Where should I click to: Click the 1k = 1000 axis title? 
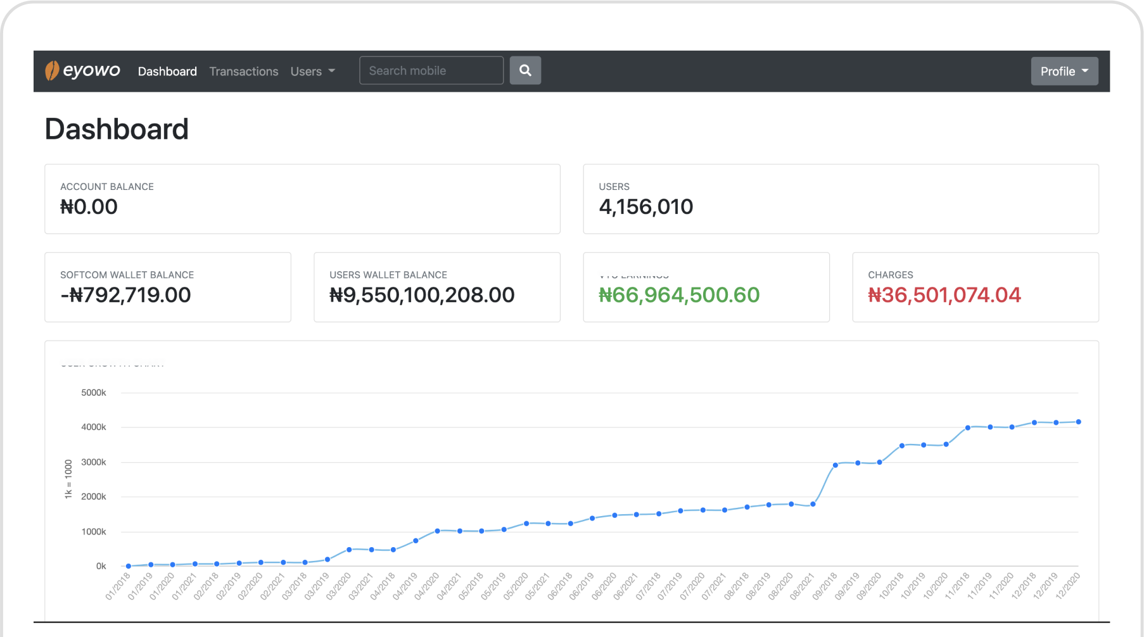pos(68,479)
